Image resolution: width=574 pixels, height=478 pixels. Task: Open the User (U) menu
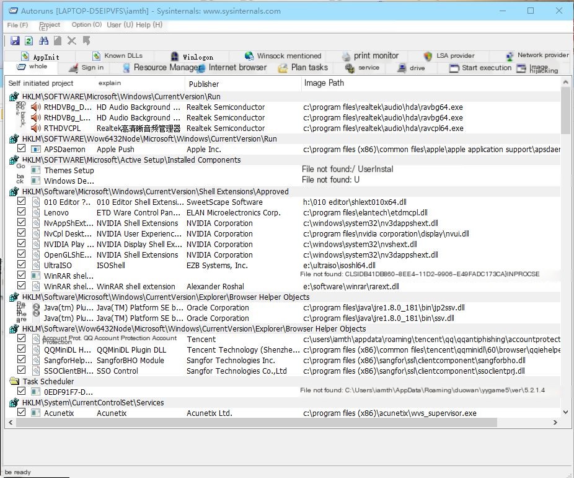120,25
